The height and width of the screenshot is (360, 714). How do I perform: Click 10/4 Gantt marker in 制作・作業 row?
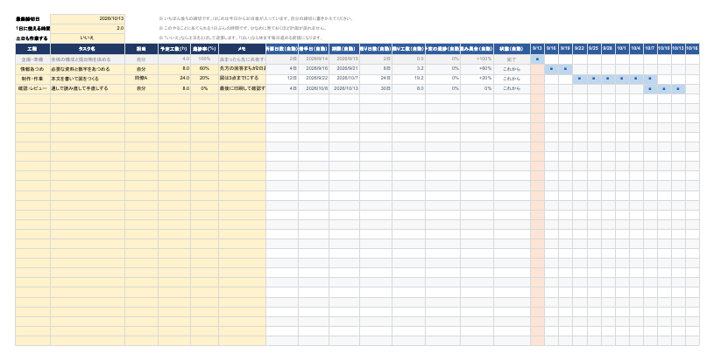[x=636, y=79]
